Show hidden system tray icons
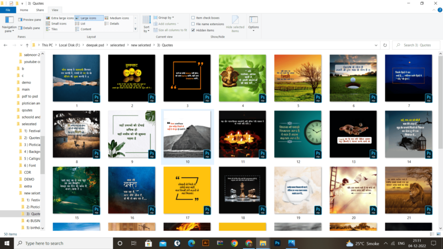The height and width of the screenshot is (249, 443). [x=385, y=243]
